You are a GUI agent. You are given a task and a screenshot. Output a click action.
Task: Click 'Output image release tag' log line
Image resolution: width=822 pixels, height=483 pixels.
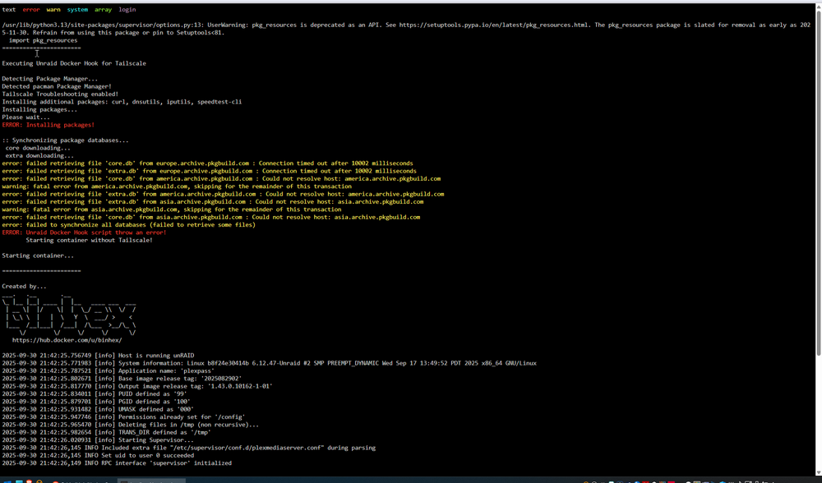tap(137, 386)
